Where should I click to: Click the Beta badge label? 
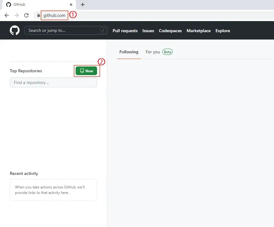[167, 52]
